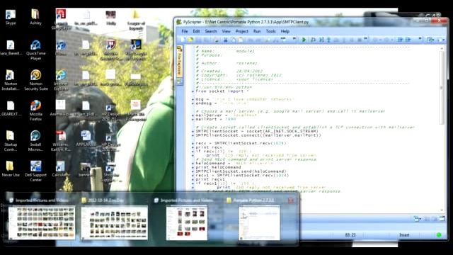Select the Norton Security Suite icon
Image resolution: width=453 pixels, height=255 pixels.
click(36, 80)
